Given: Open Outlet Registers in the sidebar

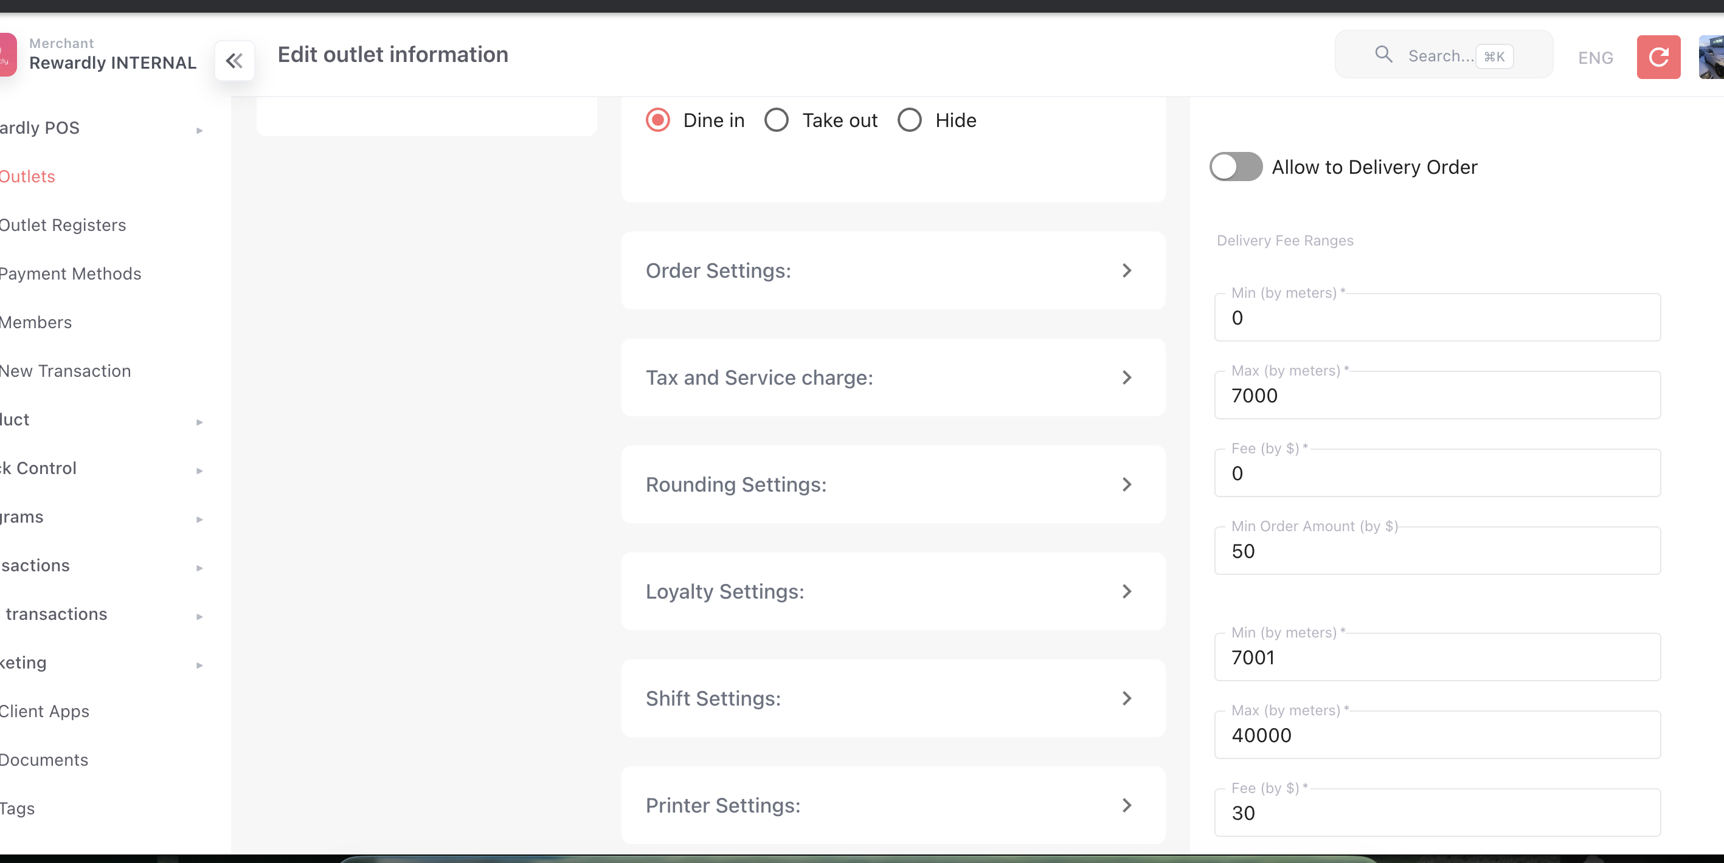Looking at the screenshot, I should [63, 225].
